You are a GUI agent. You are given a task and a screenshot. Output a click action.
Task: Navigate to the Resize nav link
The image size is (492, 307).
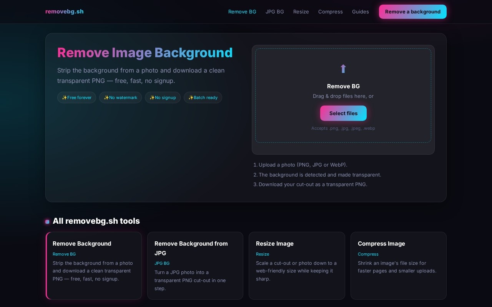point(301,12)
